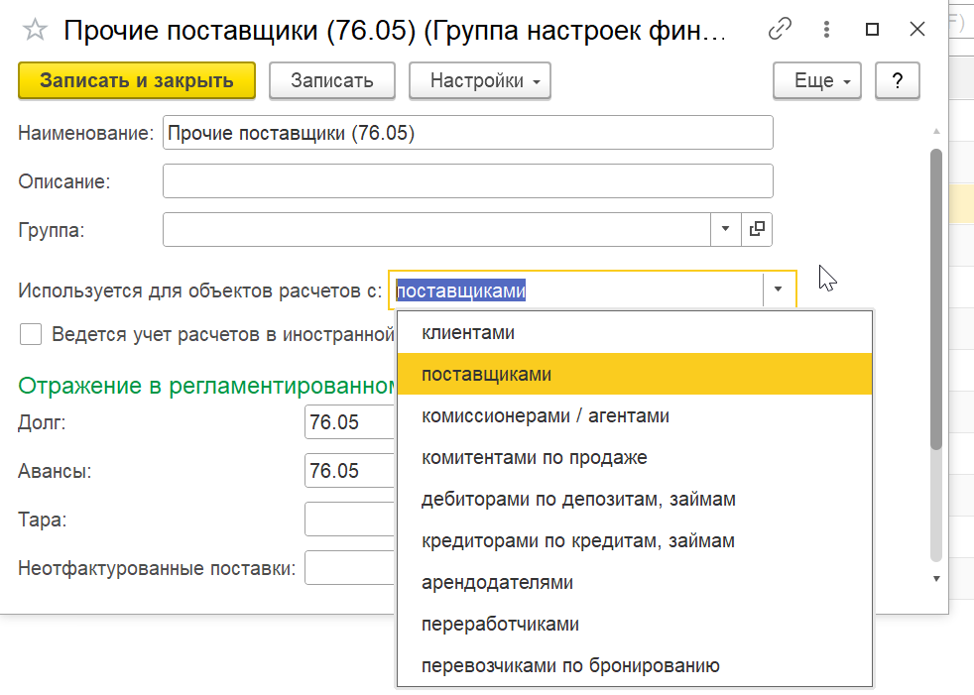The image size is (974, 695).
Task: Select клиентами from the list
Action: pyautogui.click(x=635, y=332)
